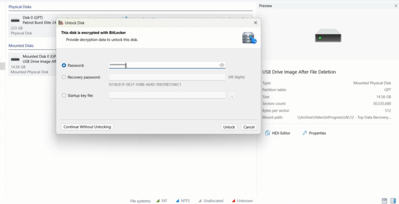Viewport: 399px width, 204px height.
Task: Click the Type value Mounted Physical Disk
Action: coord(372,83)
